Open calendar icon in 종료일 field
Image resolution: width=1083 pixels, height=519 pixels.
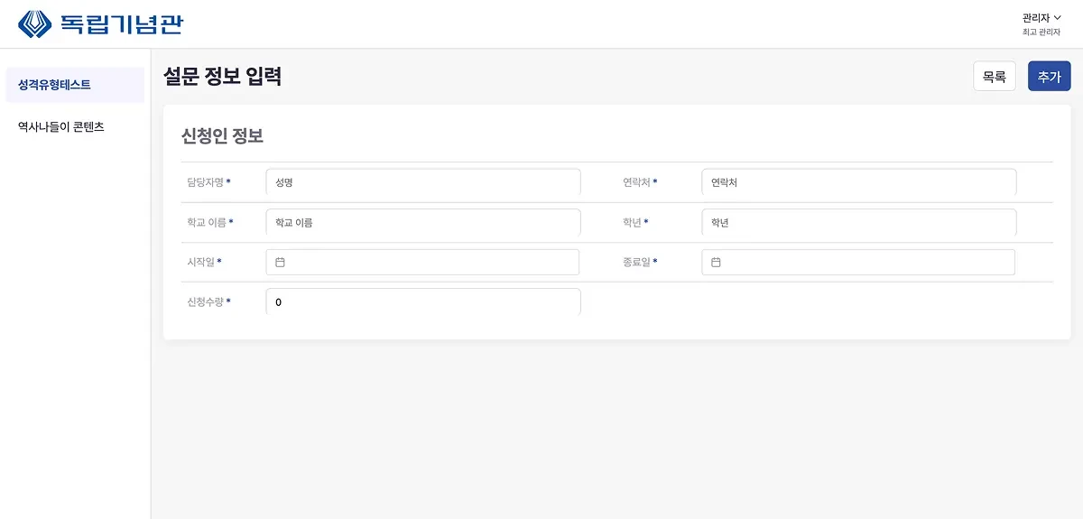(x=716, y=263)
